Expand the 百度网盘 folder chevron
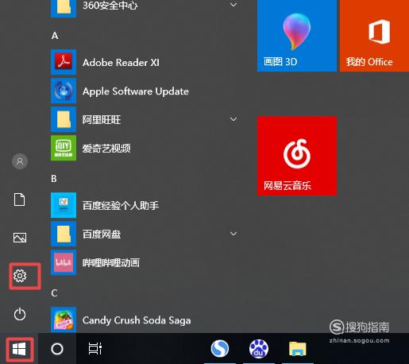 tap(233, 233)
